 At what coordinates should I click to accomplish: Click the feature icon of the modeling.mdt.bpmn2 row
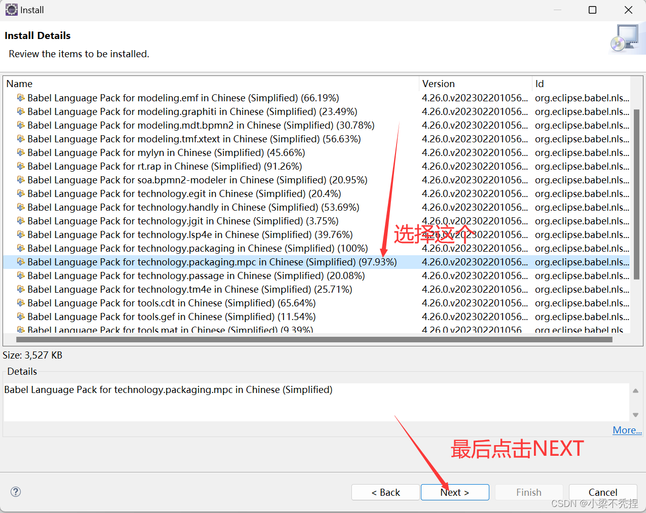click(x=21, y=125)
